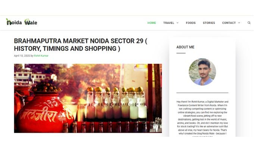Click the jaljeera stall featured image
This screenshot has width=254, height=152.
coord(88,98)
